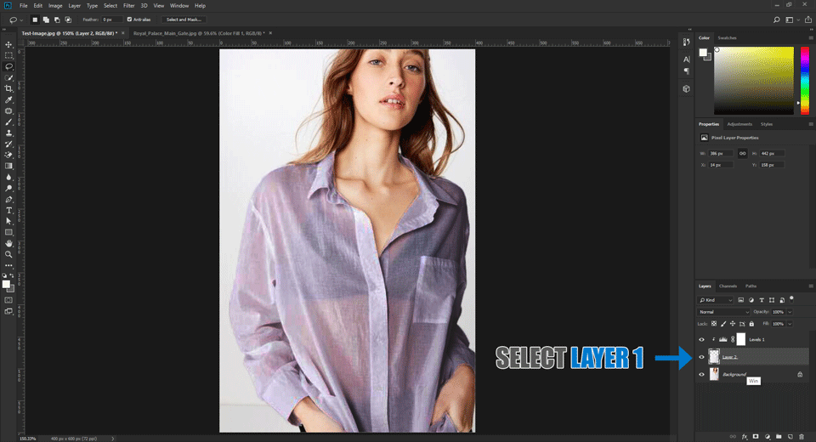Hide the Background layer
Image resolution: width=816 pixels, height=442 pixels.
coord(701,374)
